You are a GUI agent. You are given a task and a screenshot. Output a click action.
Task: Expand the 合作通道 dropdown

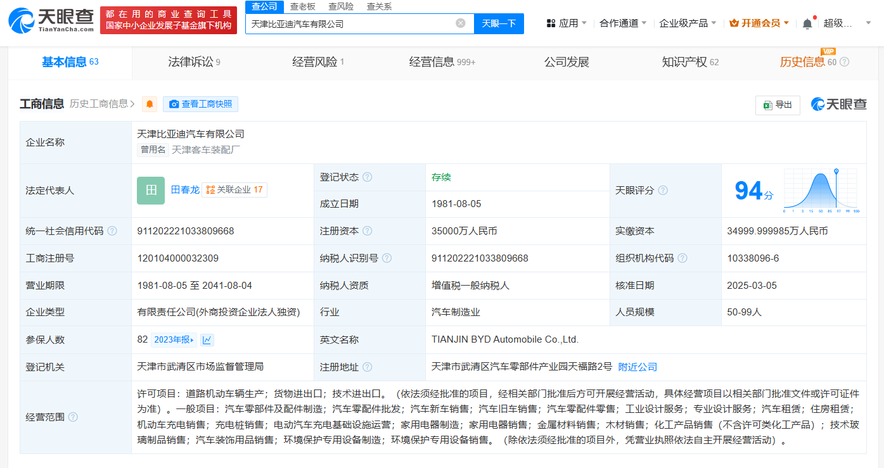tap(623, 23)
